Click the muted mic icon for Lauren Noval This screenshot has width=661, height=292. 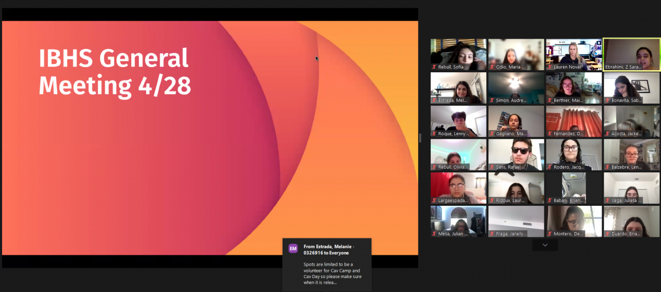(550, 67)
